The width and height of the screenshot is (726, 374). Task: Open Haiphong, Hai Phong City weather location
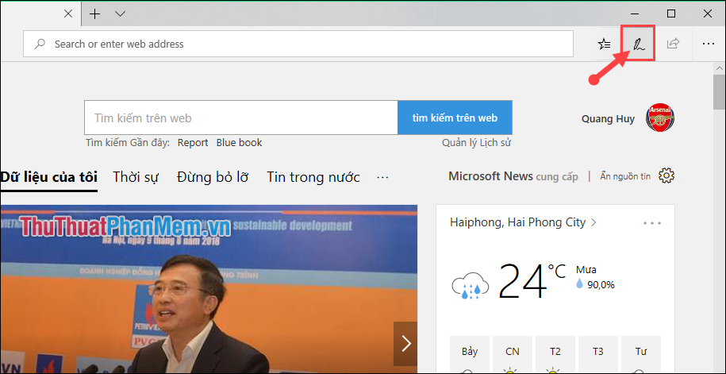(x=523, y=222)
